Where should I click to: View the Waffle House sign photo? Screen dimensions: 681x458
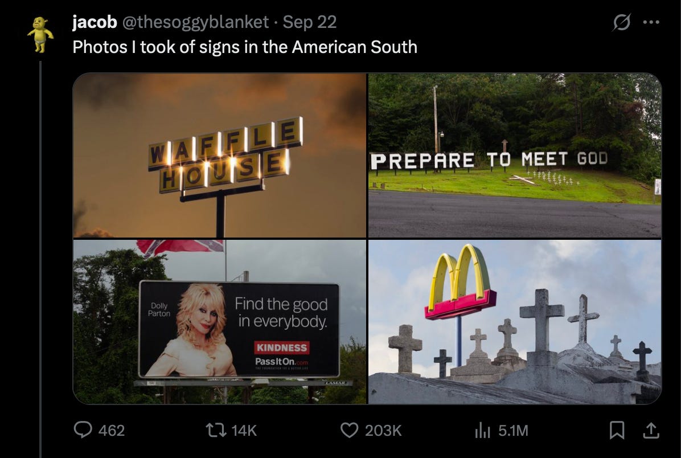220,155
